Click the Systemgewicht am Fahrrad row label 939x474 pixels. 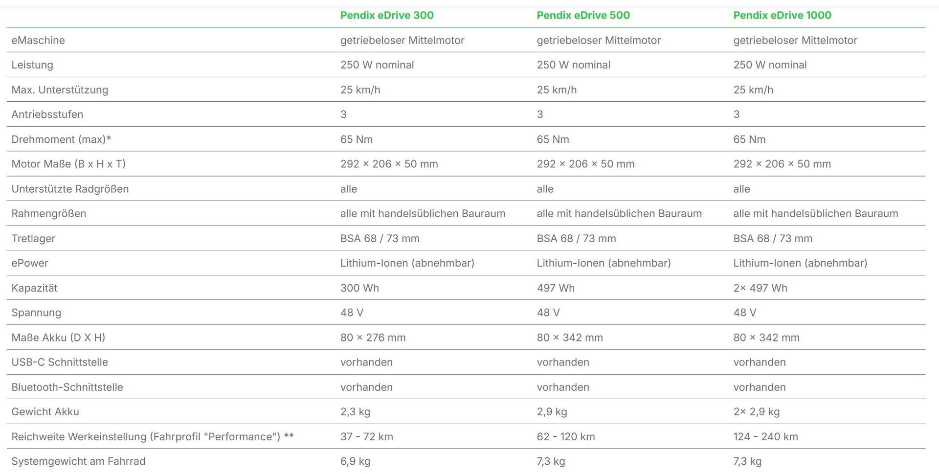[78, 461]
